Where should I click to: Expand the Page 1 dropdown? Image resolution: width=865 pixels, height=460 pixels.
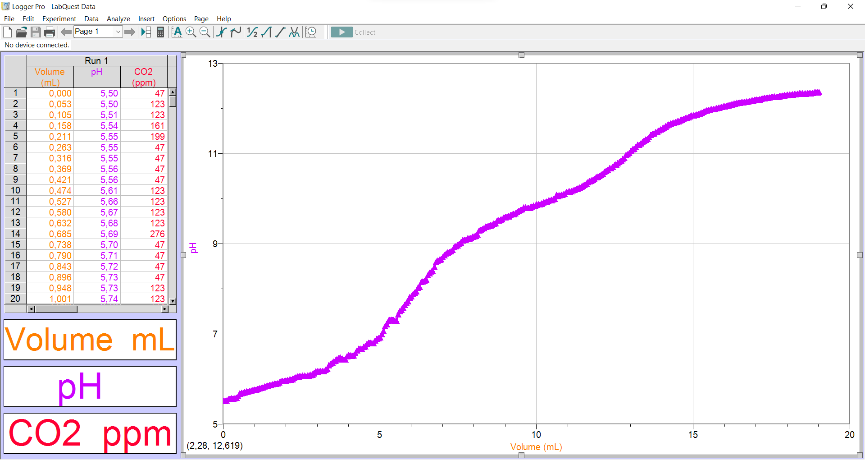(x=118, y=32)
